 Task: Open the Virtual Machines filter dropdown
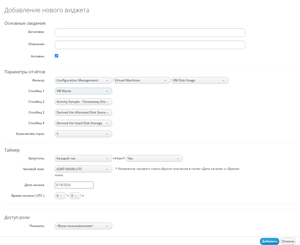pyautogui.click(x=141, y=80)
